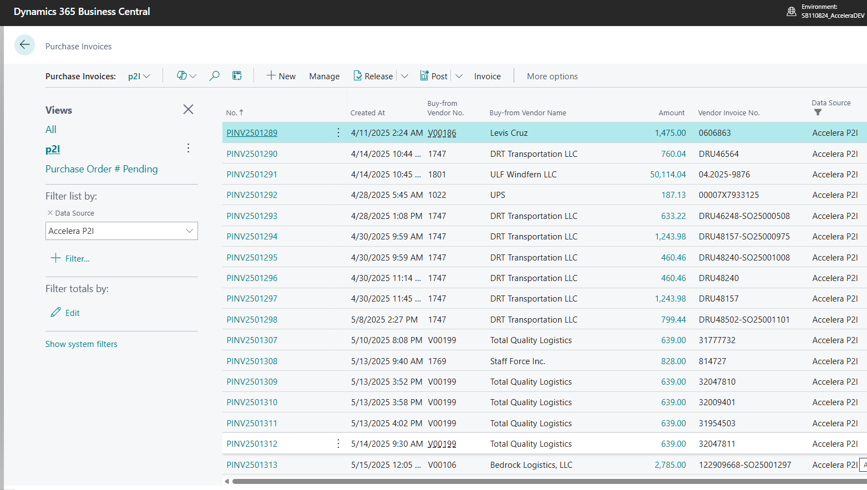
Task: Click Show system filters link
Action: coord(82,344)
